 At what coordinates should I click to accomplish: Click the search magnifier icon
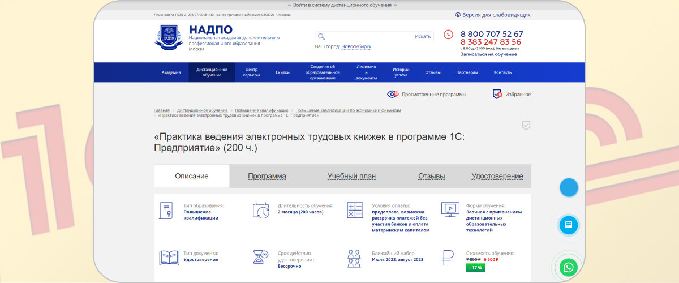click(321, 36)
